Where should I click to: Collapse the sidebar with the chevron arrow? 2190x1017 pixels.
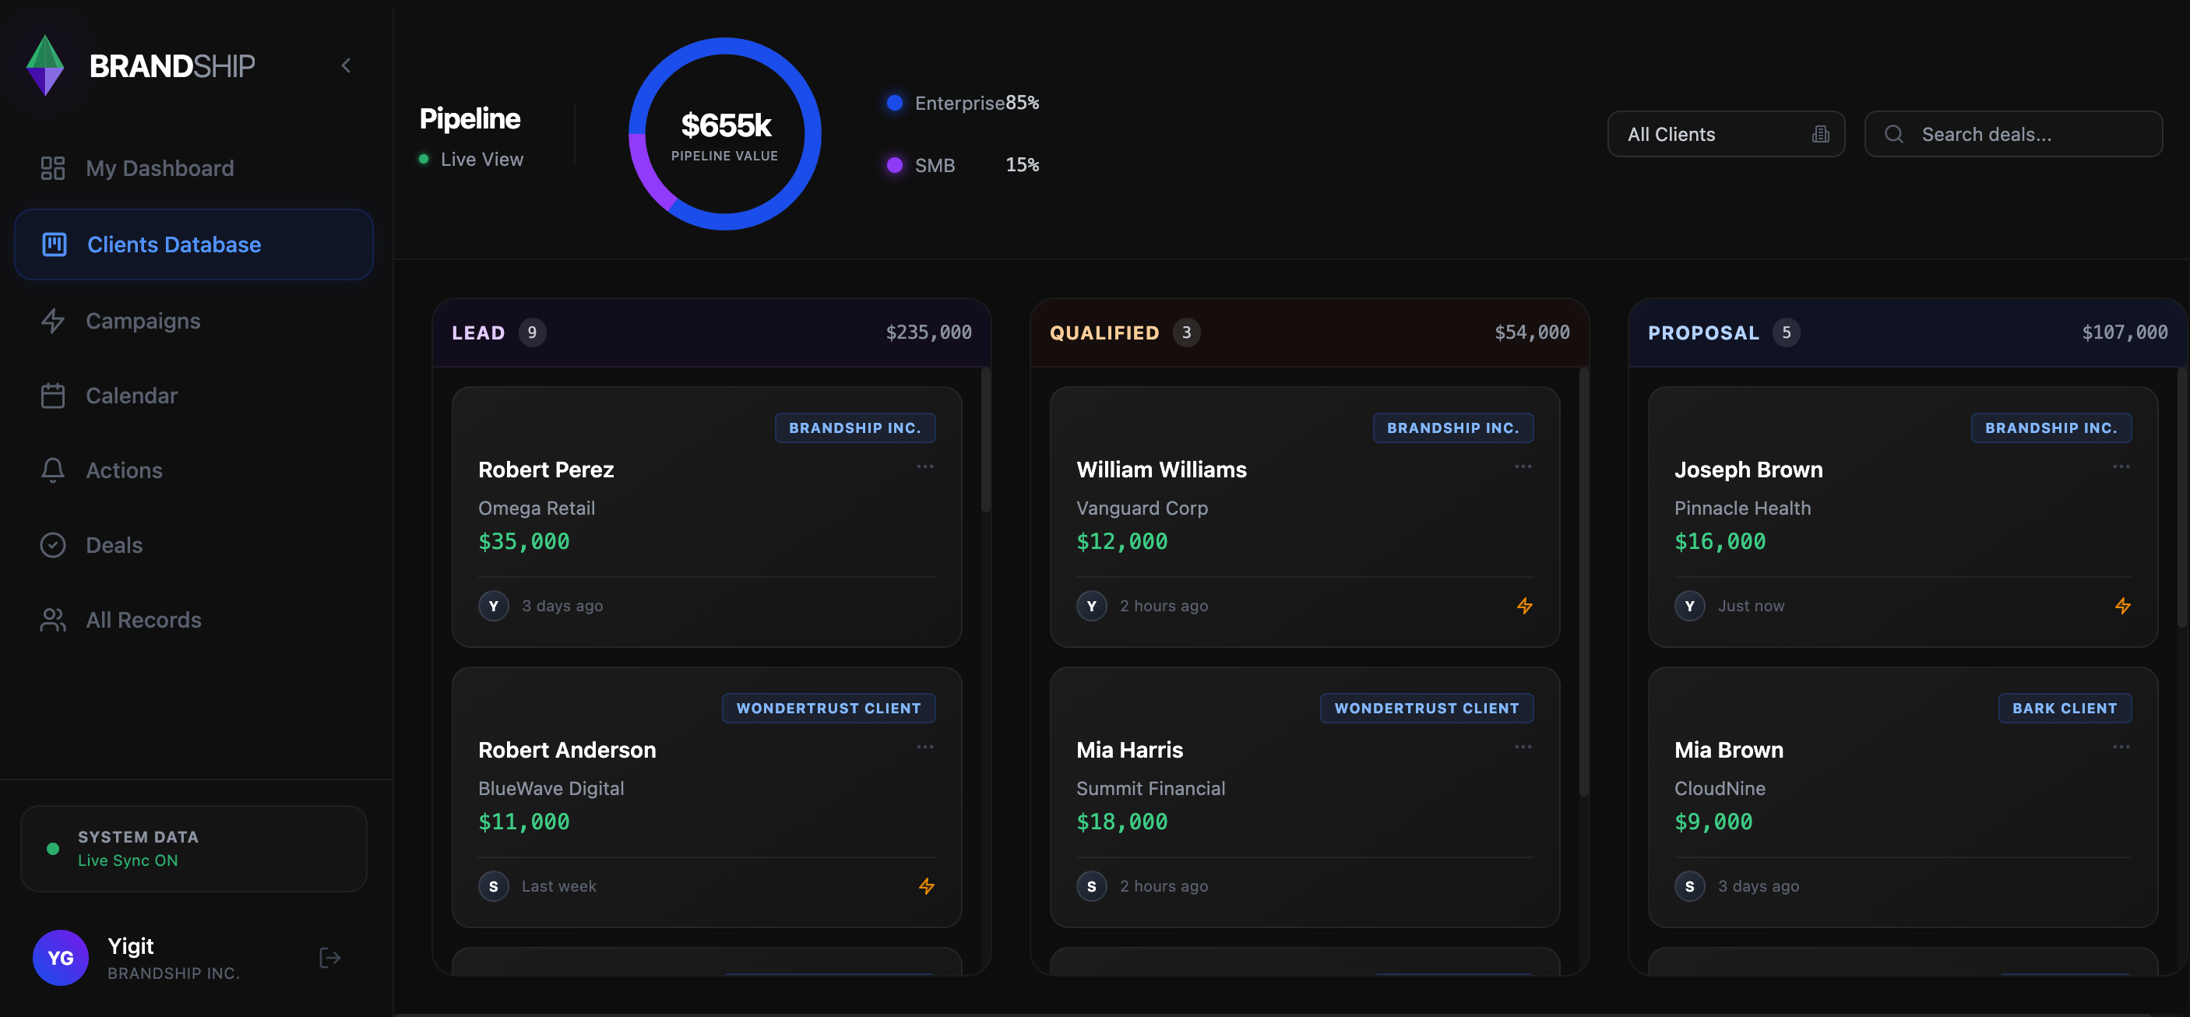tap(346, 65)
